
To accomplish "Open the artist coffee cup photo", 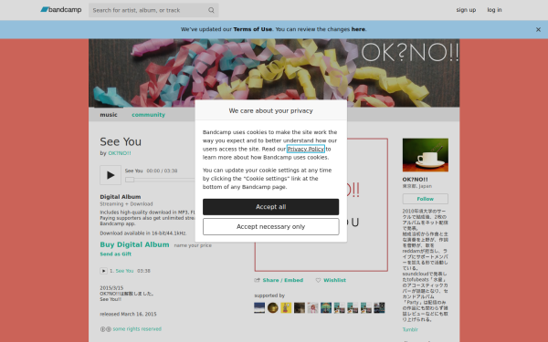I will [x=426, y=155].
